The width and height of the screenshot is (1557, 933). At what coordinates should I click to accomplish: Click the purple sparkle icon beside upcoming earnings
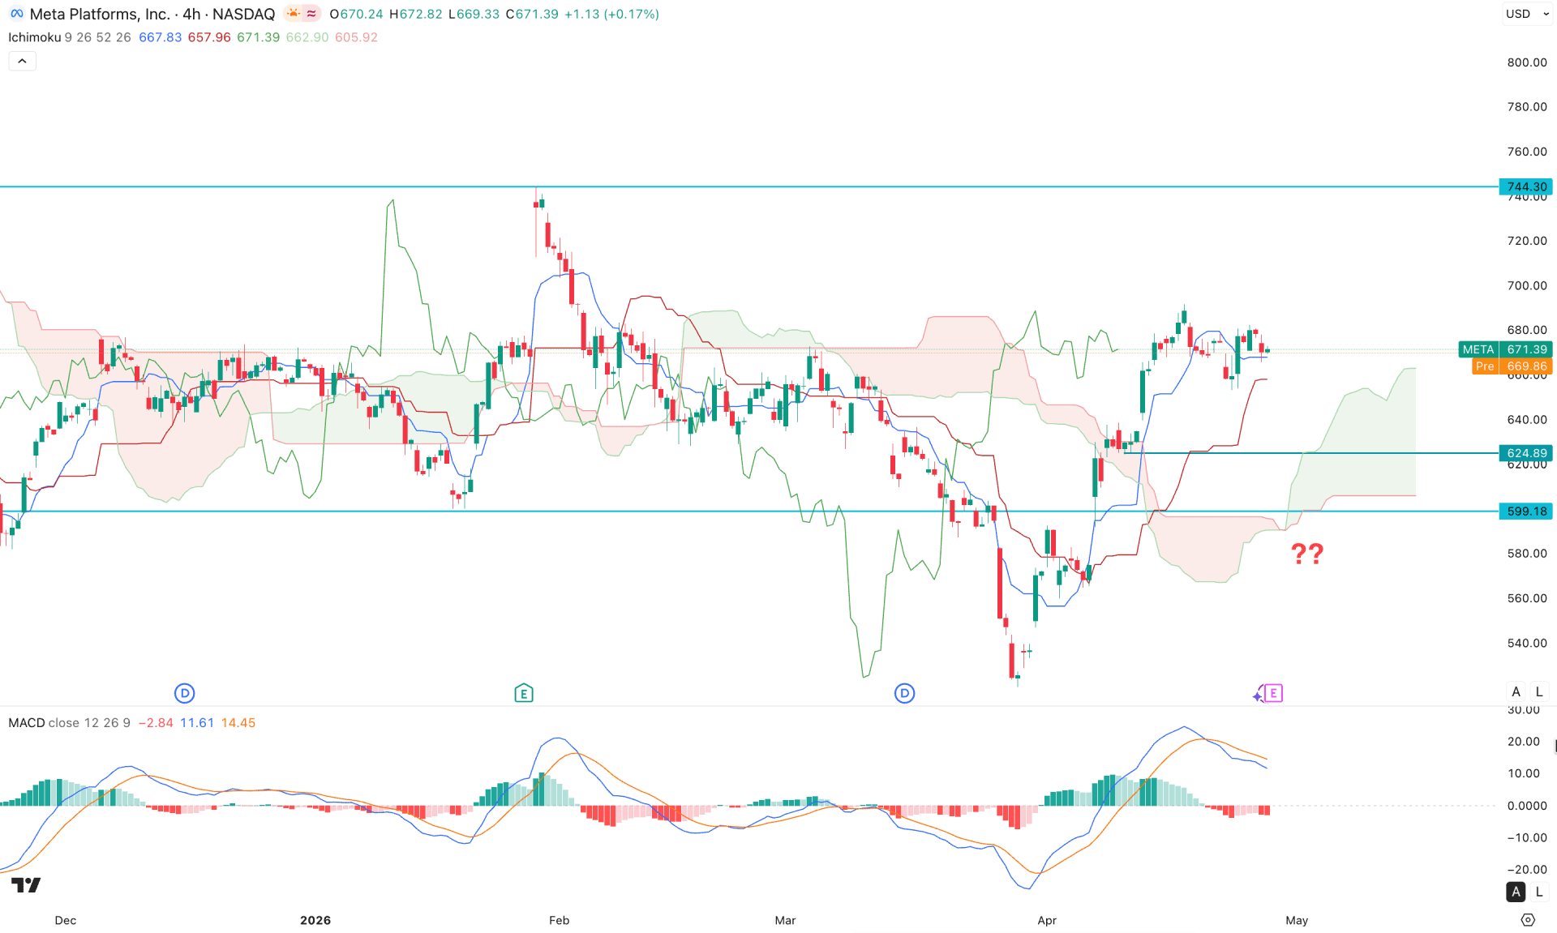pyautogui.click(x=1258, y=695)
